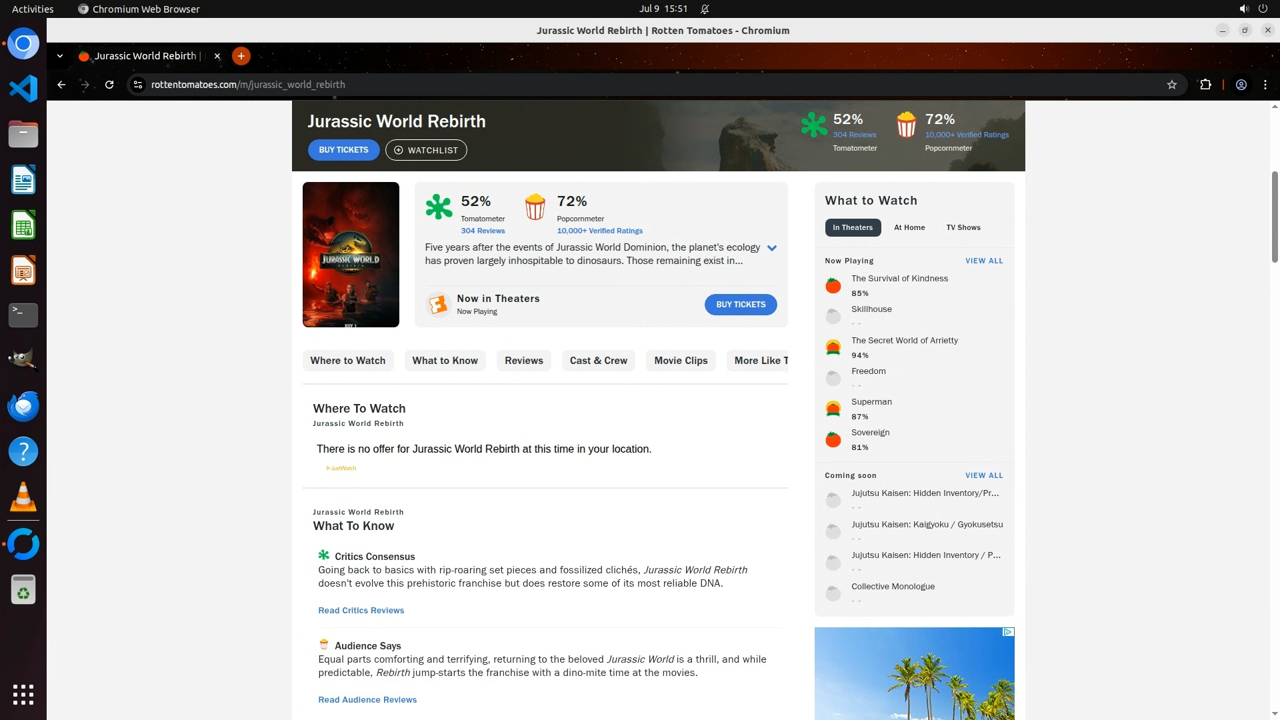Add movie to Watchlist
Viewport: 1280px width, 720px height.
(x=426, y=150)
